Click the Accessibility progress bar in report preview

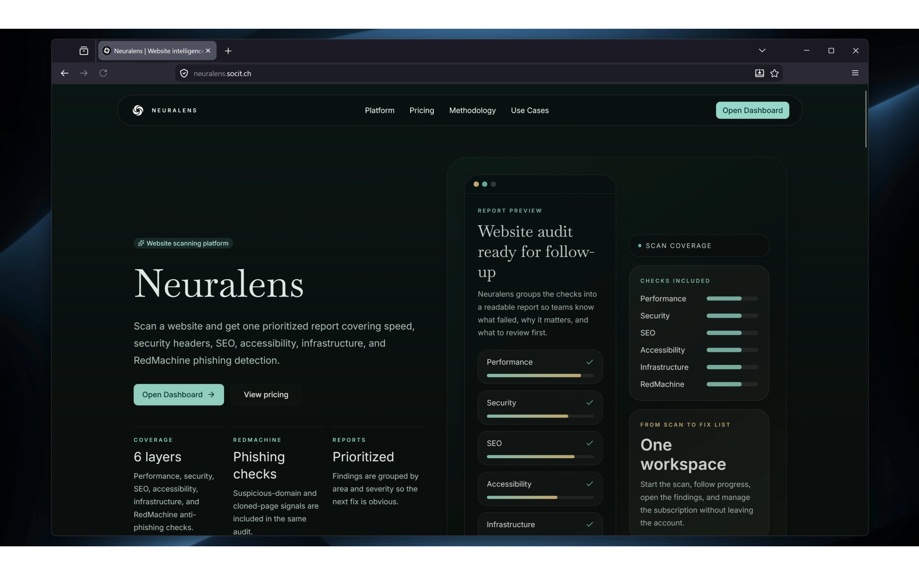[540, 497]
